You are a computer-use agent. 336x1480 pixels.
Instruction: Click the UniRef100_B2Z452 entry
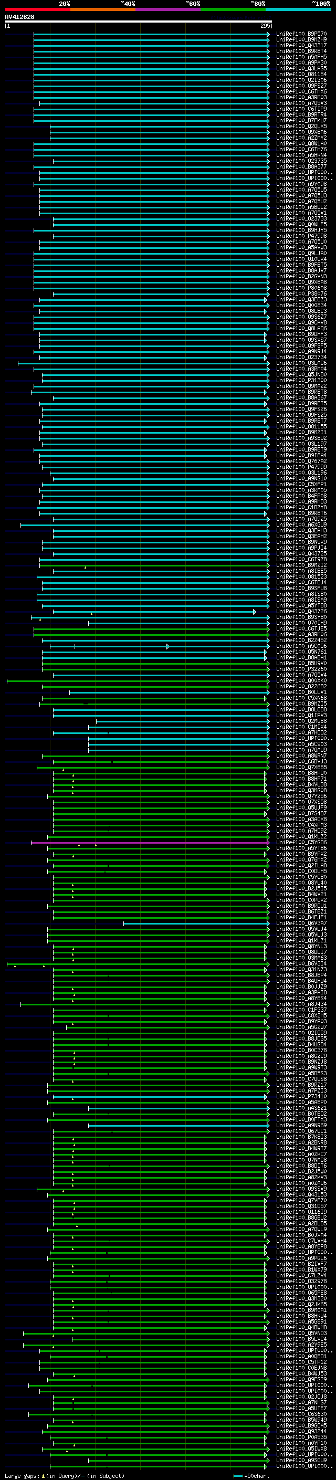(301, 641)
